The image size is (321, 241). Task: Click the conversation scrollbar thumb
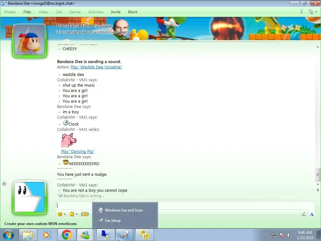318,175
